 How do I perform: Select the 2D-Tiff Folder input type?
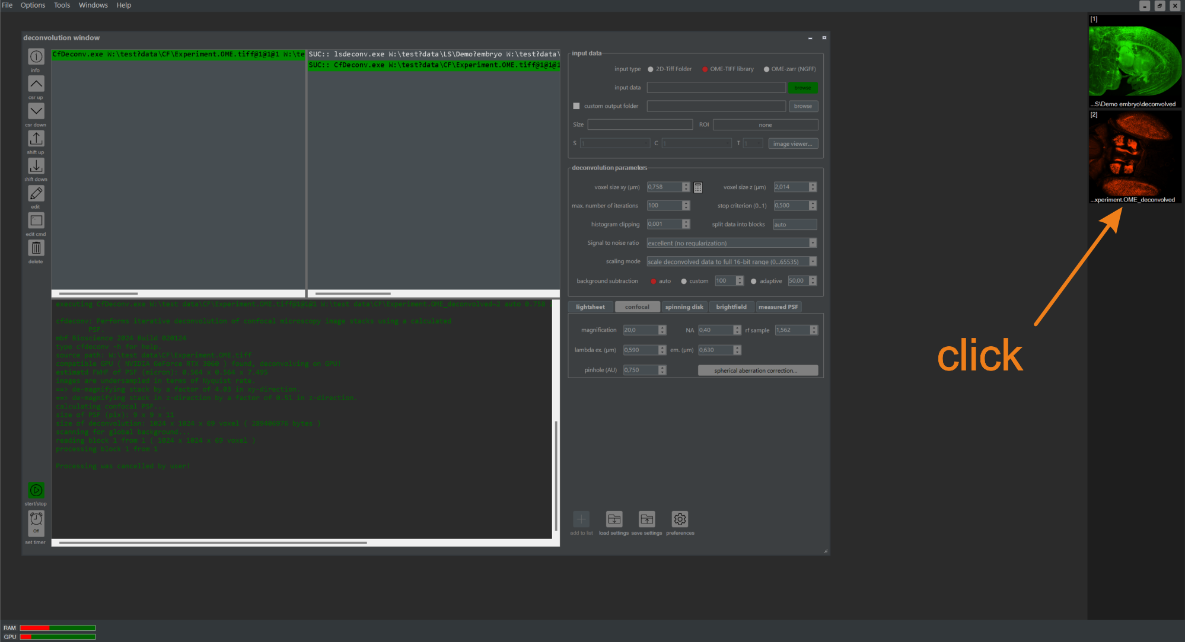click(651, 69)
